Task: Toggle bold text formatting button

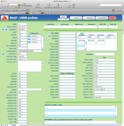Action: click(x=35, y=13)
